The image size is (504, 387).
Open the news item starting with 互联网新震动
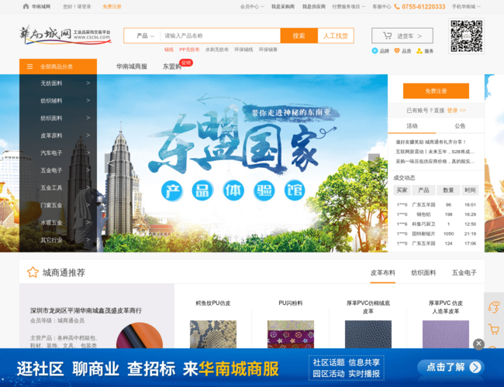click(435, 152)
